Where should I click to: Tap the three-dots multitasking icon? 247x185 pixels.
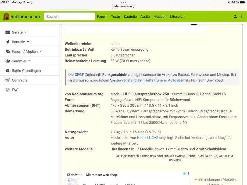[123, 2]
